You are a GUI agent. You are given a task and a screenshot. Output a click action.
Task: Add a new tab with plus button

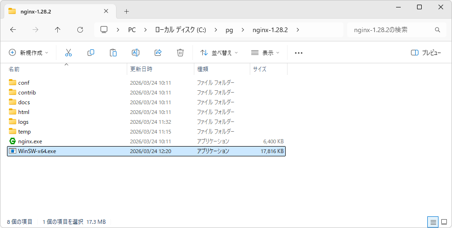click(x=126, y=12)
